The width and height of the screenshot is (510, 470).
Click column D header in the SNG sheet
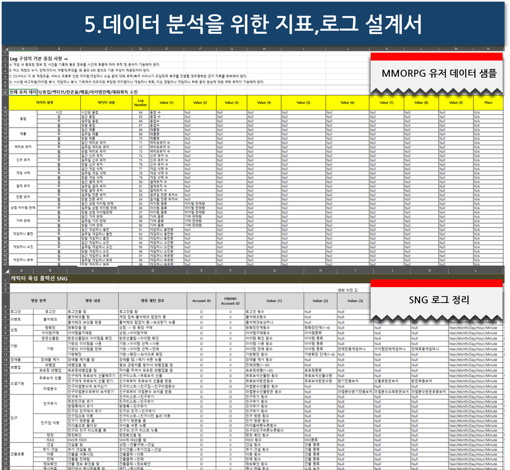pyautogui.click(x=152, y=271)
